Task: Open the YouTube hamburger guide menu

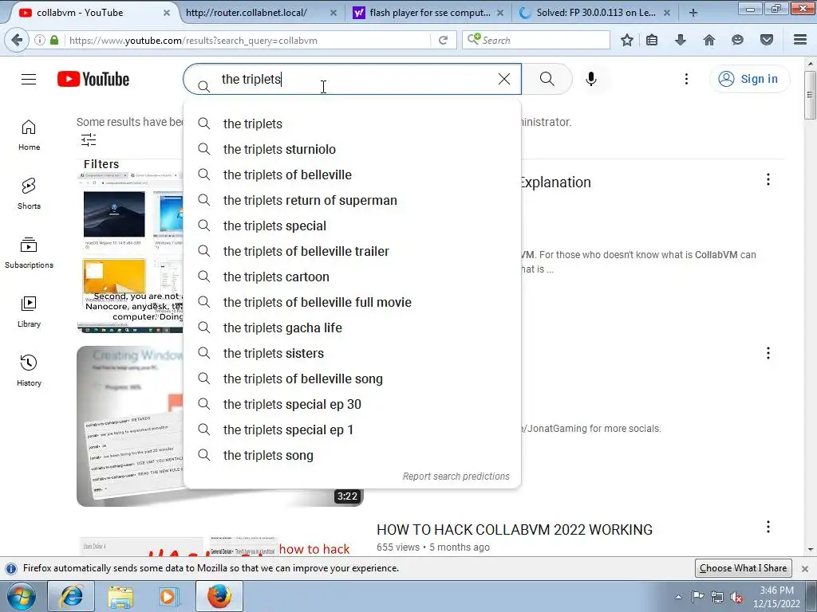Action: coord(29,79)
